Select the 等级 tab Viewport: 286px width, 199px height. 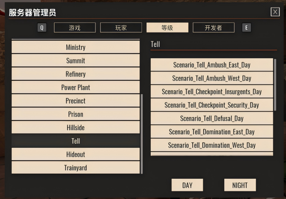(167, 28)
